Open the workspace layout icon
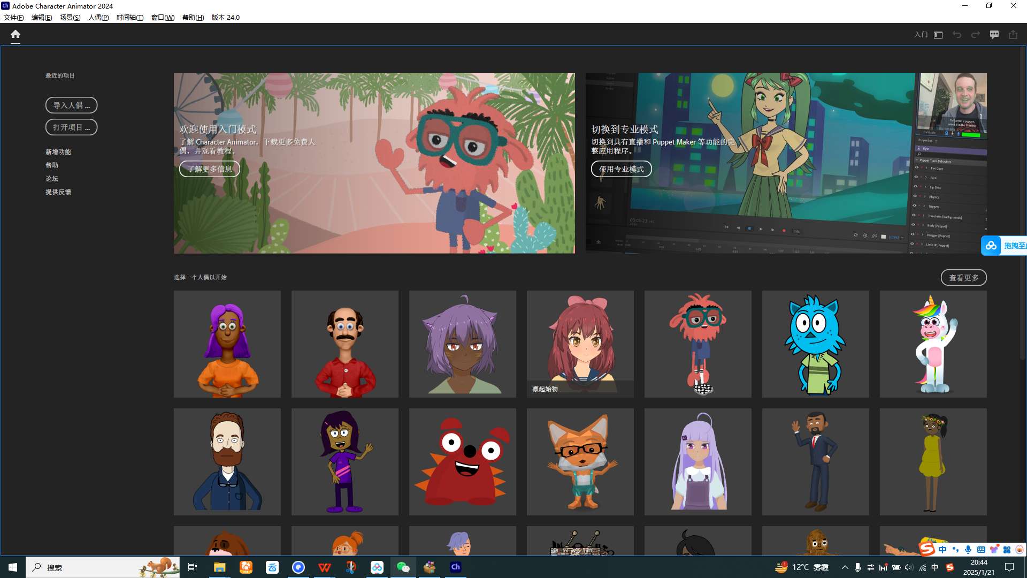1027x578 pixels. click(x=938, y=35)
